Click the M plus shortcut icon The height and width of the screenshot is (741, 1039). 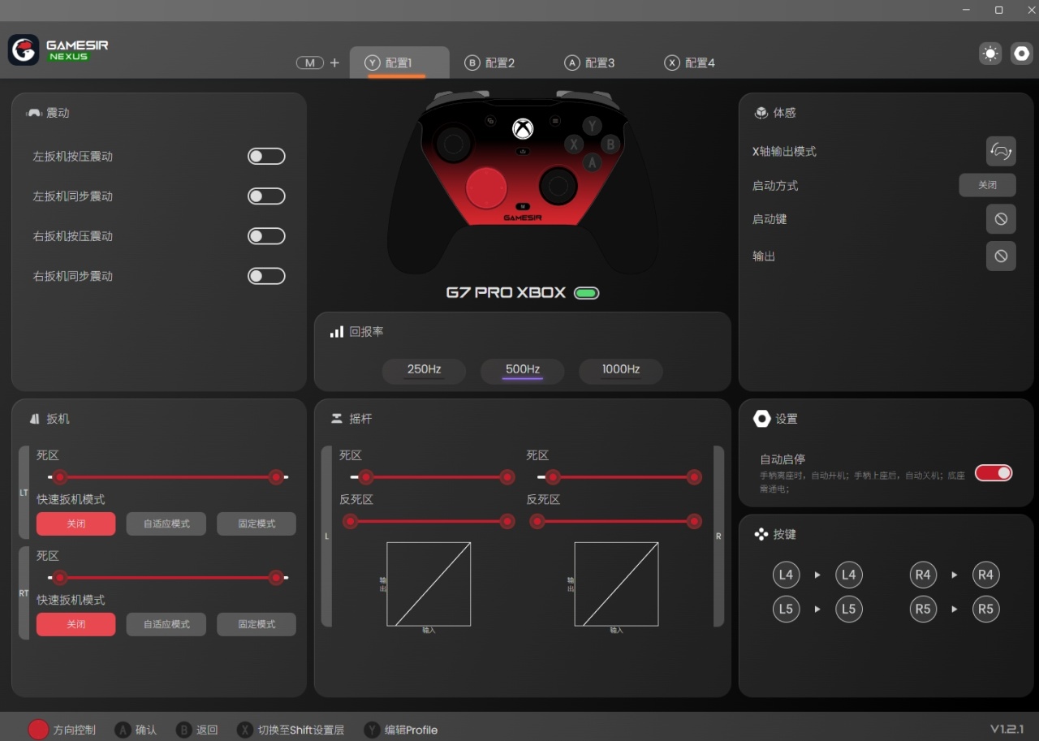[x=318, y=62]
